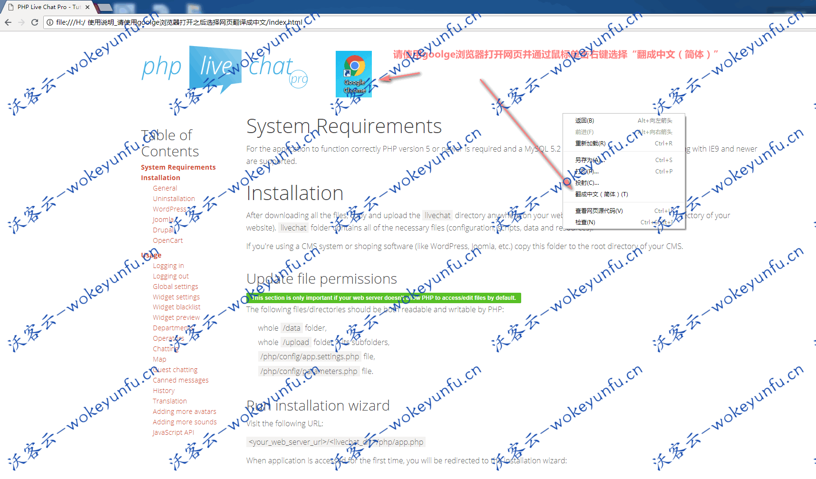Click the php live chat pro logo
The height and width of the screenshot is (479, 816).
click(x=224, y=70)
